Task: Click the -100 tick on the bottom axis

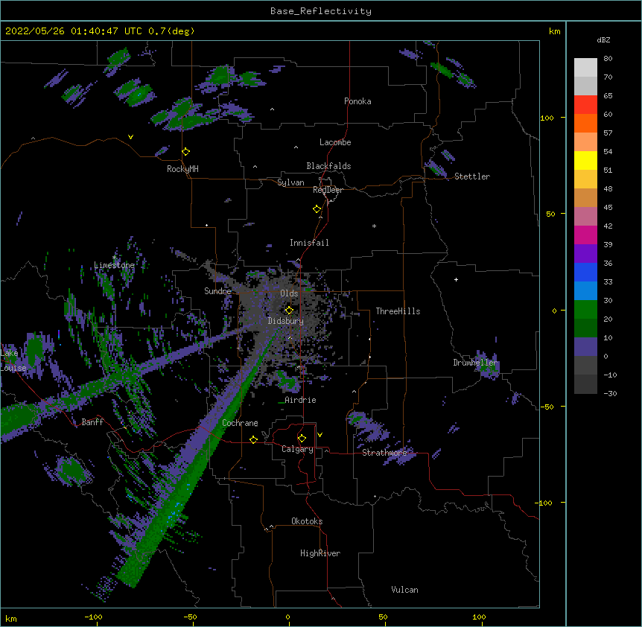Action: [93, 617]
